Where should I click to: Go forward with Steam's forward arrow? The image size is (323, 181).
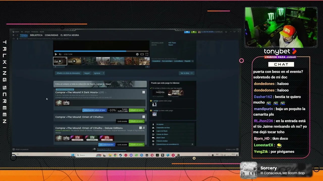point(17,35)
